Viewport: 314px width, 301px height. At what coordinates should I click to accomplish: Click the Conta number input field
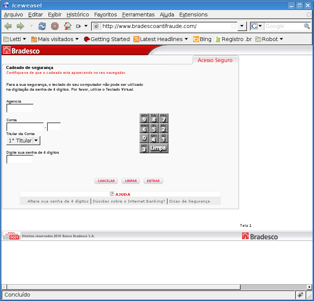coord(25,127)
